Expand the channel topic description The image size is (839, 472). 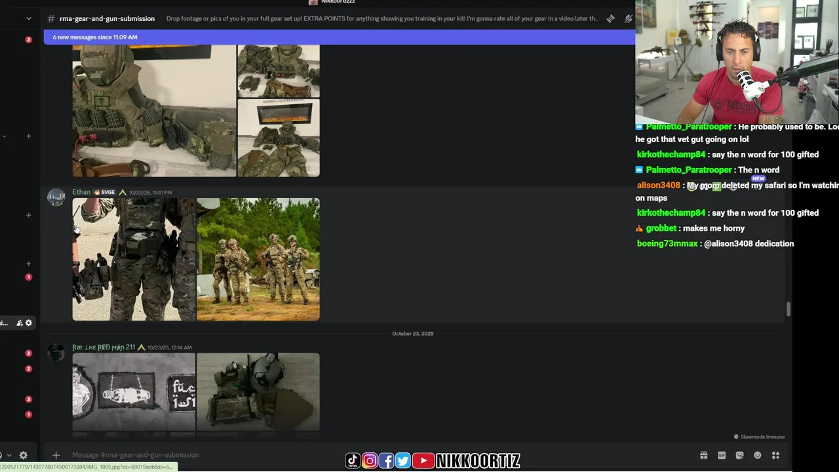click(x=381, y=18)
